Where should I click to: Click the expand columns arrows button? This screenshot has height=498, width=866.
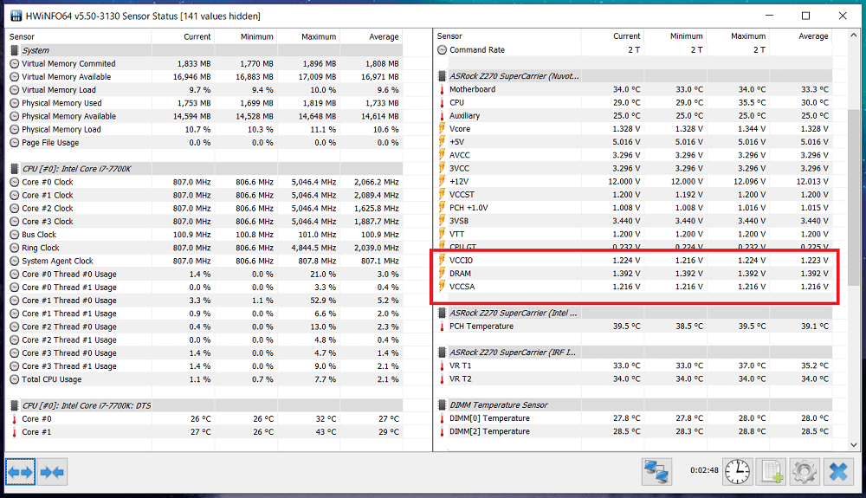(21, 472)
